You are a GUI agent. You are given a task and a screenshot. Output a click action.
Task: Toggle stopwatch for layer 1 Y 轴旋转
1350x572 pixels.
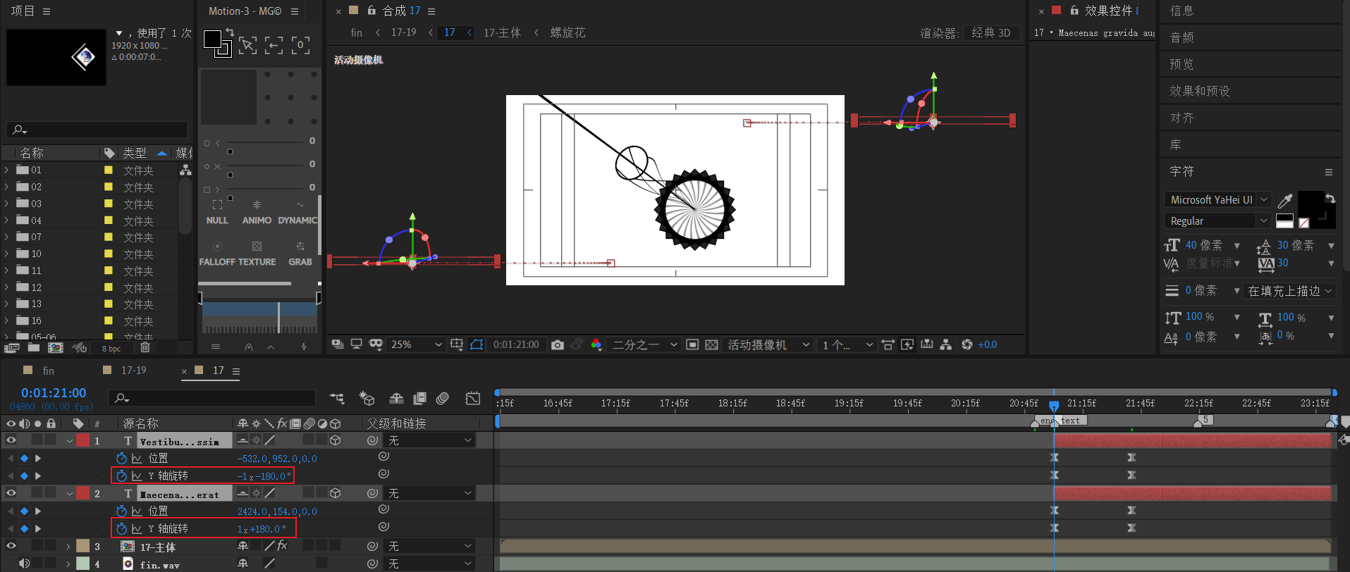121,476
